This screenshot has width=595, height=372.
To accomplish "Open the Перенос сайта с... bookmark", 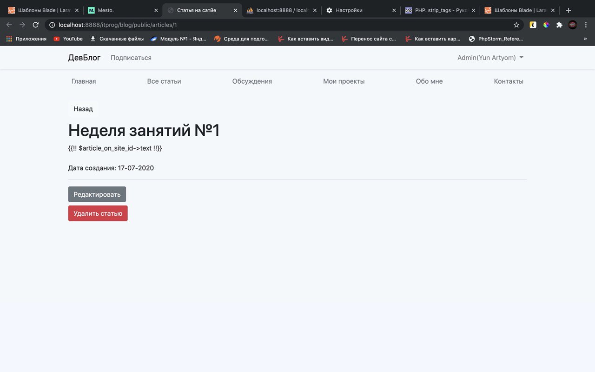I will pos(369,39).
